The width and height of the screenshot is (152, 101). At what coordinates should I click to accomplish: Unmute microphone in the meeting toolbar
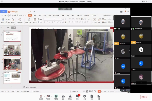point(41,96)
